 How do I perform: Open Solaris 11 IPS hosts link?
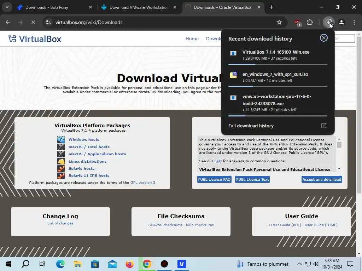pyautogui.click(x=89, y=176)
